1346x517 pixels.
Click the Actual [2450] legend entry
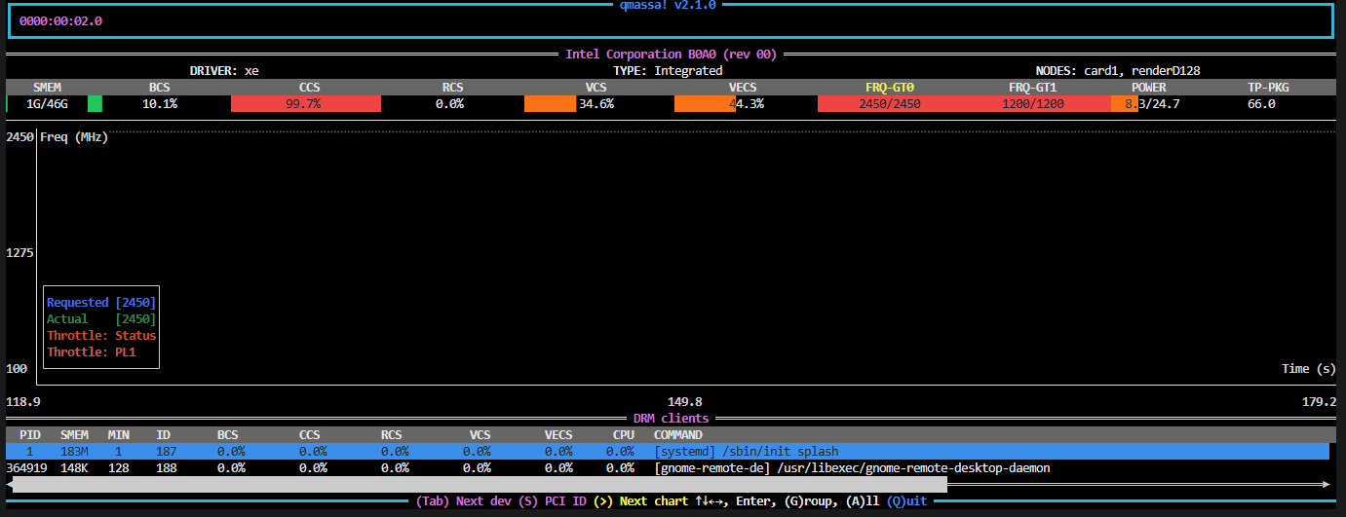click(101, 319)
